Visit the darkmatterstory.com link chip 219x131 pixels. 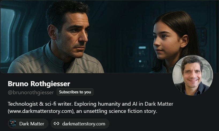[x=80, y=124]
